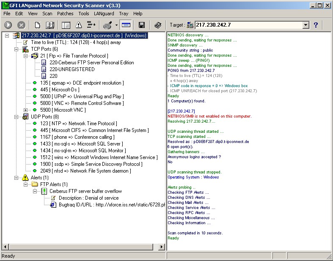Open the Scan menu
The height and width of the screenshot is (261, 333).
tap(47, 14)
